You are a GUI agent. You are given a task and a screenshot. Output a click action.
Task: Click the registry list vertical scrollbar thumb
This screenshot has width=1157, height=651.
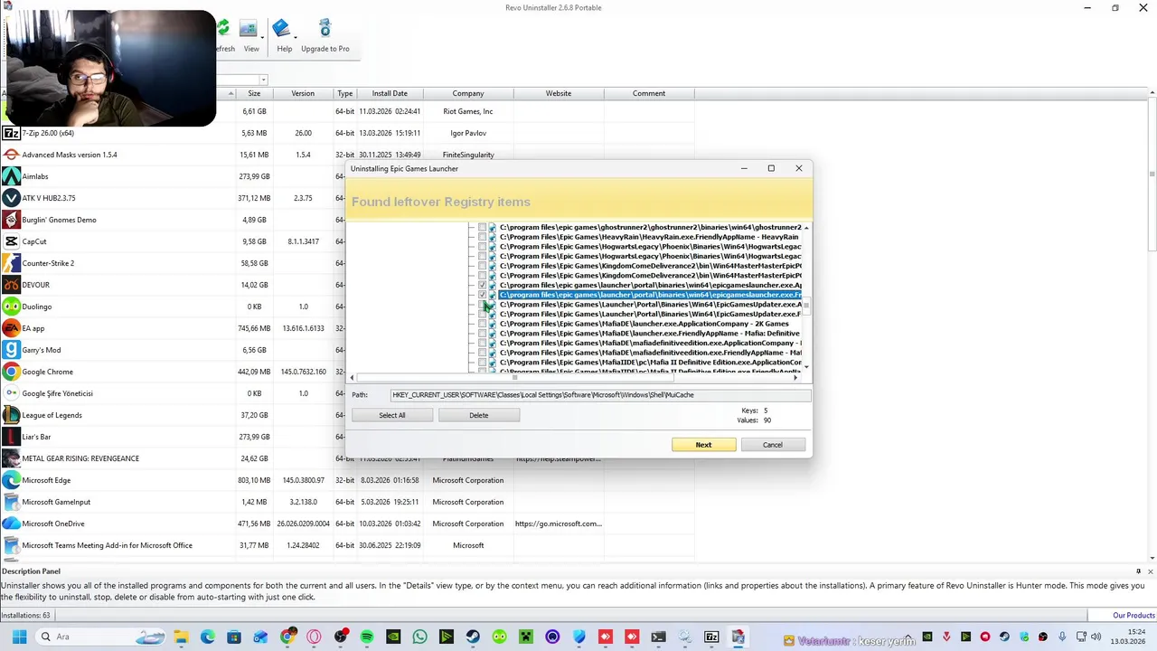805,306
